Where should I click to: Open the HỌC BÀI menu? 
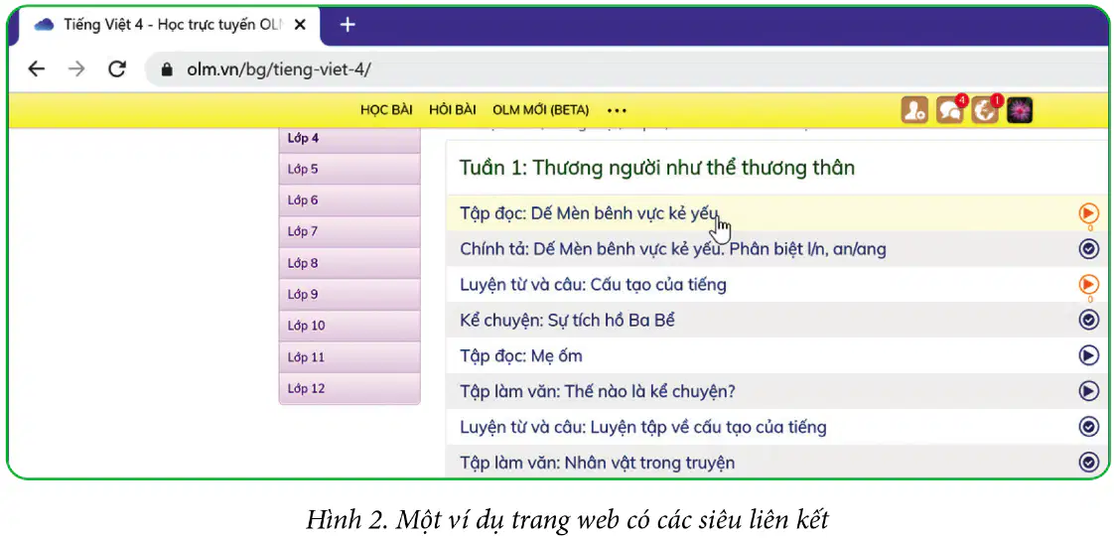point(386,110)
